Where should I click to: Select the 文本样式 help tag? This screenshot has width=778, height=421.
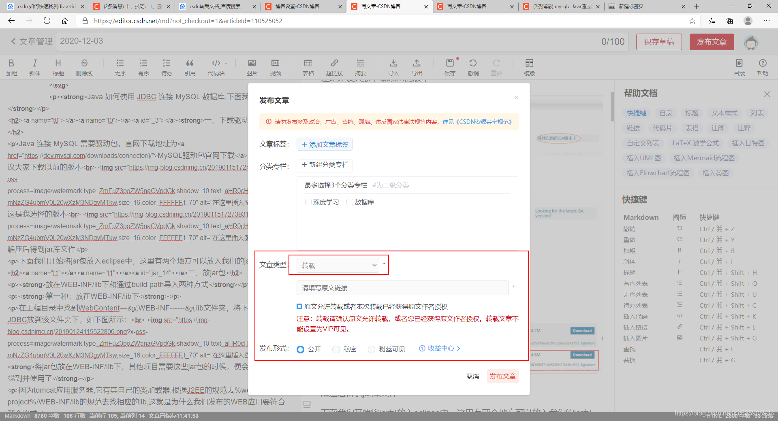coord(725,113)
